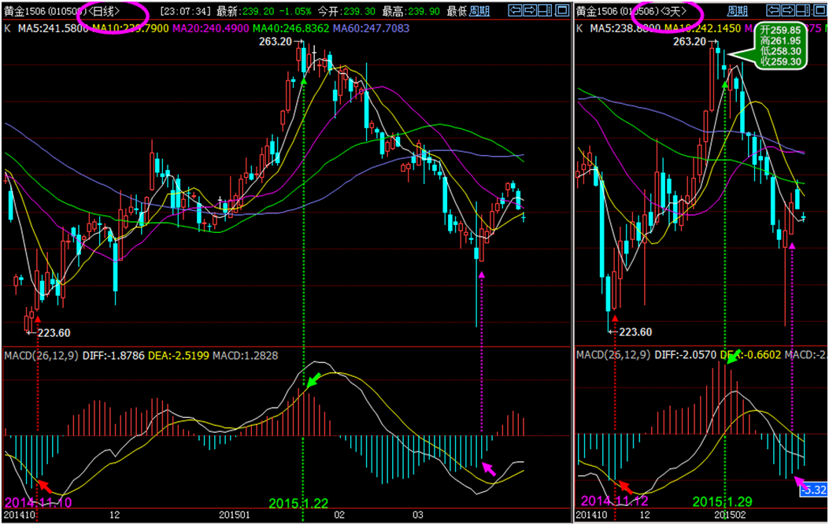The image size is (829, 525).
Task: Click the left arrow icon in daily chart
Action: [515, 11]
